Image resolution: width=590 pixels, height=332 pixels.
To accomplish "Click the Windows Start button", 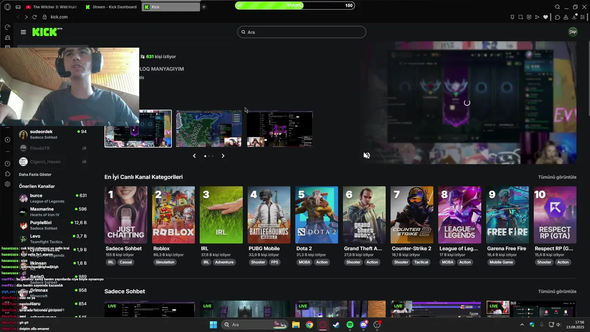I will [x=213, y=325].
